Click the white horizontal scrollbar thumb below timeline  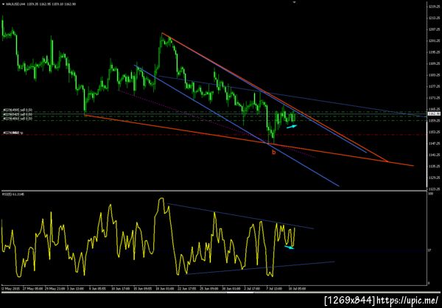(240, 293)
